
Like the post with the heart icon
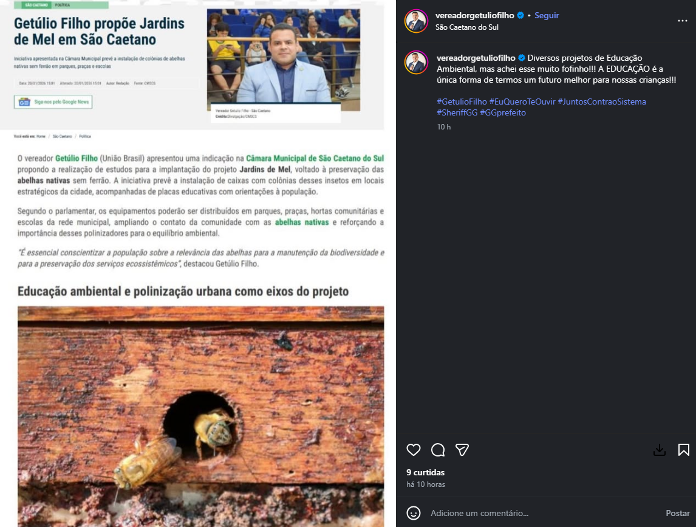(x=413, y=450)
